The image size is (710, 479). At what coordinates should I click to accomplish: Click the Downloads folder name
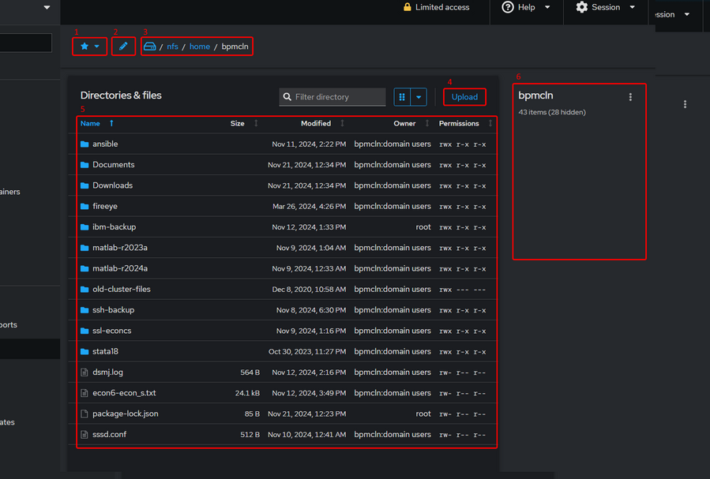(112, 185)
